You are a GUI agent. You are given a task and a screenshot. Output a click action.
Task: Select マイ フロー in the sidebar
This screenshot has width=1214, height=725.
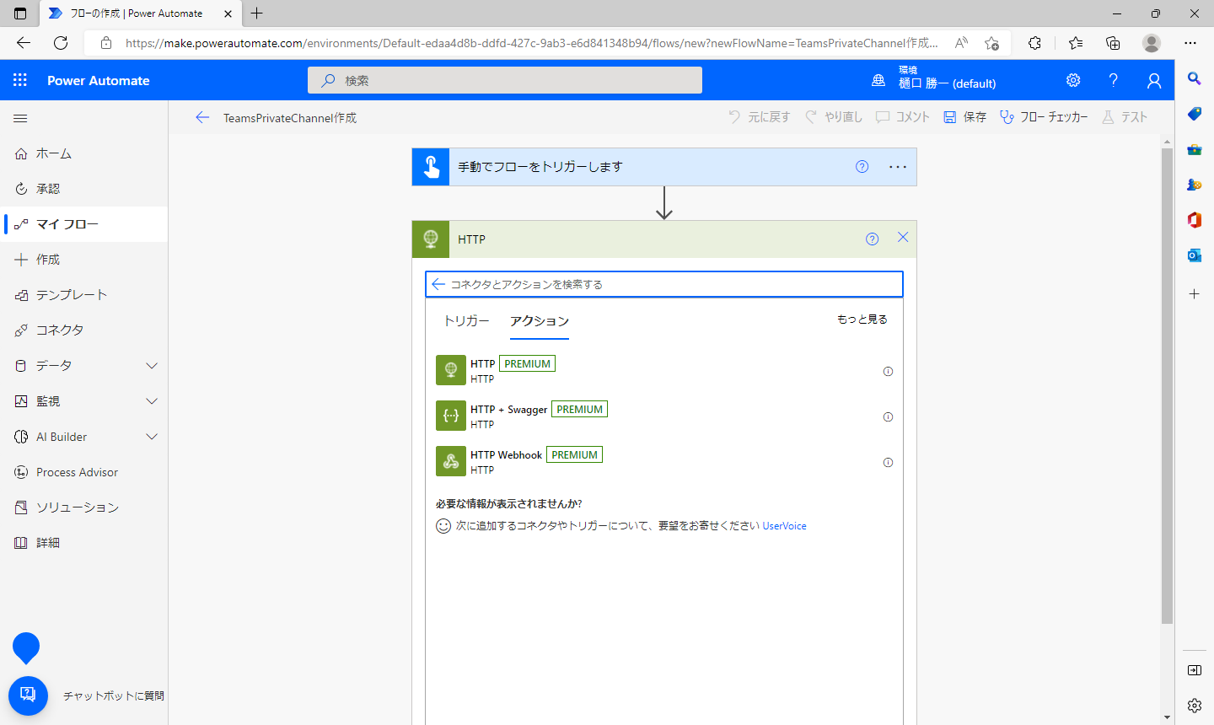[84, 224]
